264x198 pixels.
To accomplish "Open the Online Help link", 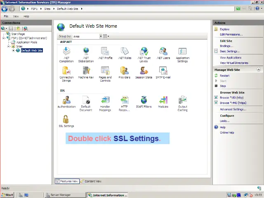I will tap(227, 132).
